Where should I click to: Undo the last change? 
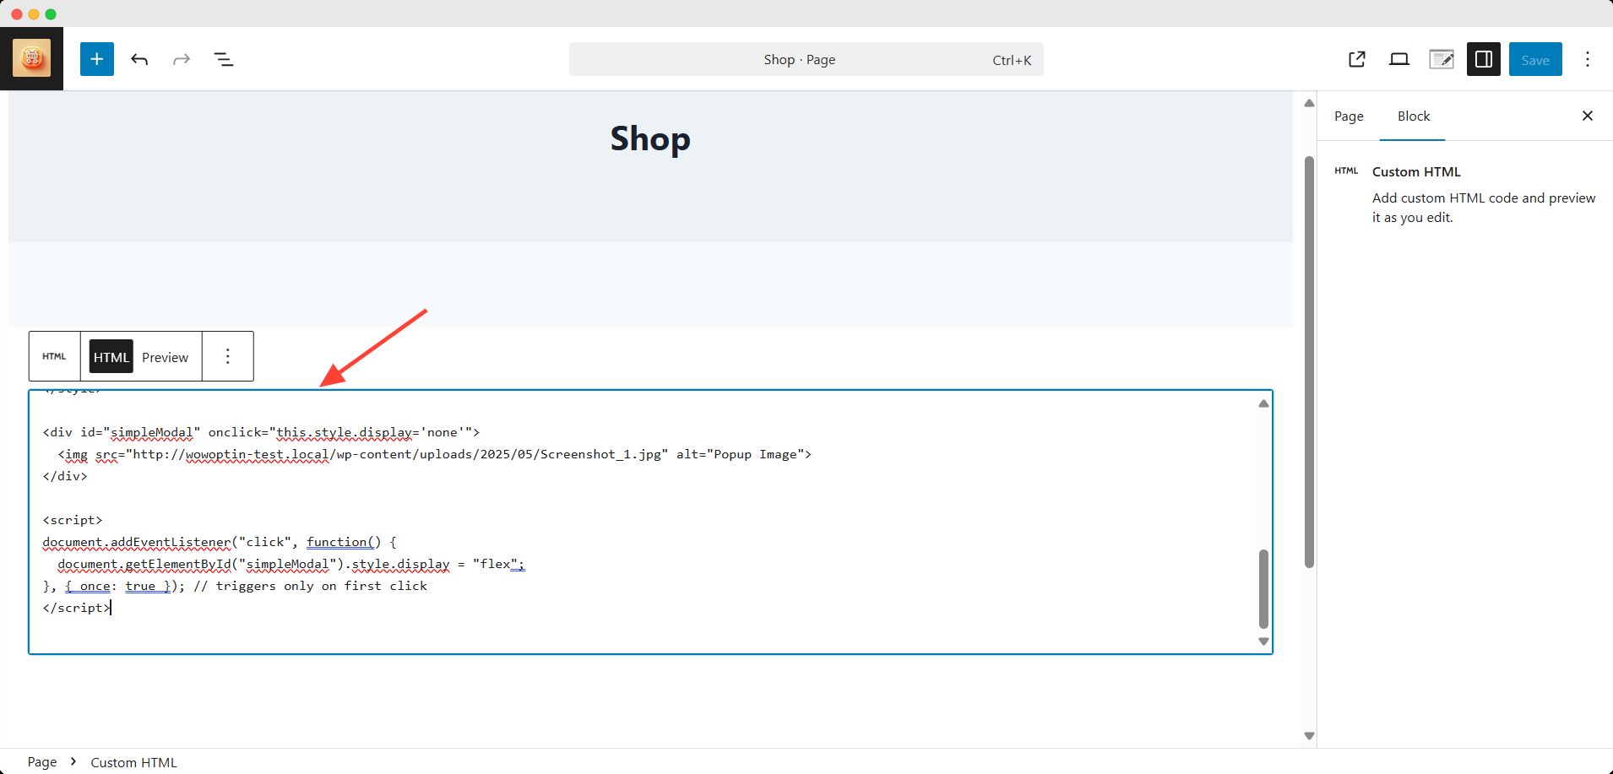pyautogui.click(x=139, y=59)
